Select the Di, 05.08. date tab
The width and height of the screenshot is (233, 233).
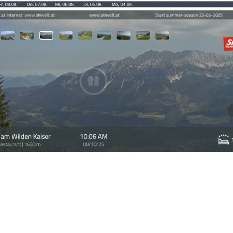click(x=93, y=5)
